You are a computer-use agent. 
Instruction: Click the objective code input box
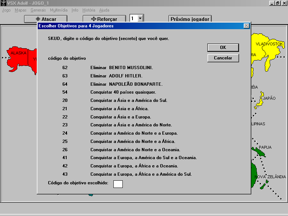coord(118,184)
